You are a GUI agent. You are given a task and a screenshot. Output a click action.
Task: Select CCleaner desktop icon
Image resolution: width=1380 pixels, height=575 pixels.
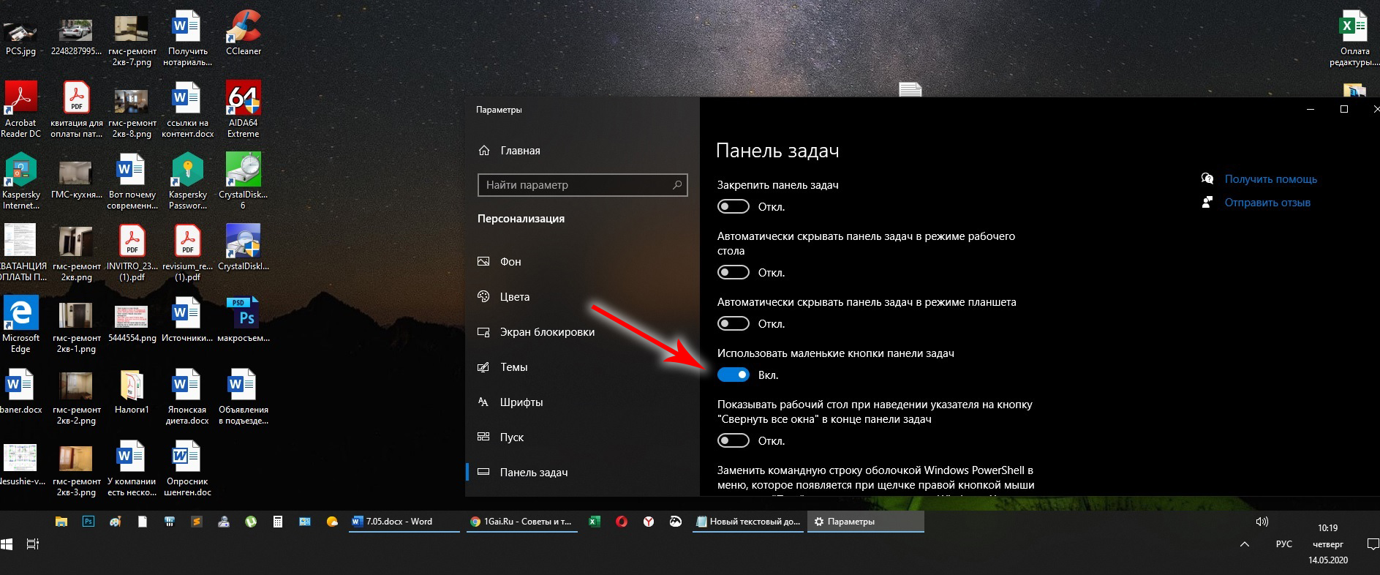coord(244,33)
